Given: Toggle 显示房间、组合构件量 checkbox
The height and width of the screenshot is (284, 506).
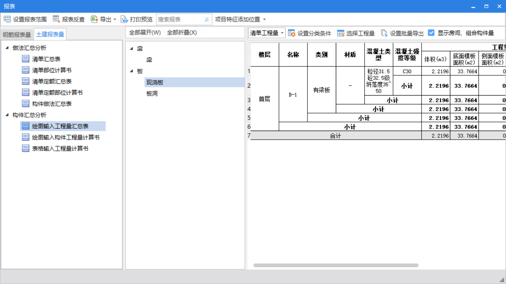Looking at the screenshot, I should click(431, 33).
